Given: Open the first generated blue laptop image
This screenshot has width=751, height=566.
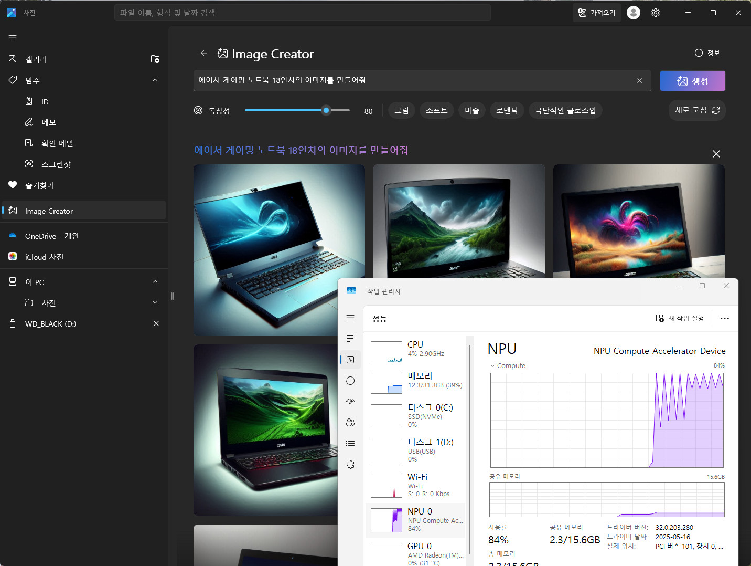Looking at the screenshot, I should click(x=279, y=250).
